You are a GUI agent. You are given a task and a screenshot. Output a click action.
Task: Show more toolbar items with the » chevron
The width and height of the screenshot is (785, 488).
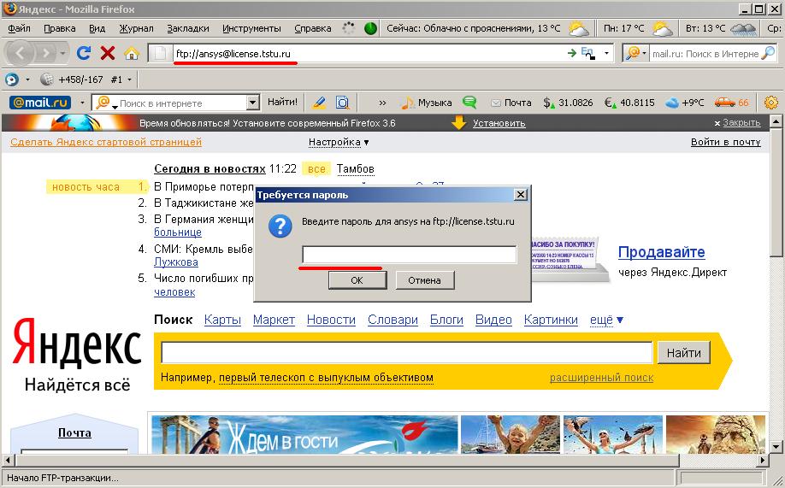click(382, 103)
